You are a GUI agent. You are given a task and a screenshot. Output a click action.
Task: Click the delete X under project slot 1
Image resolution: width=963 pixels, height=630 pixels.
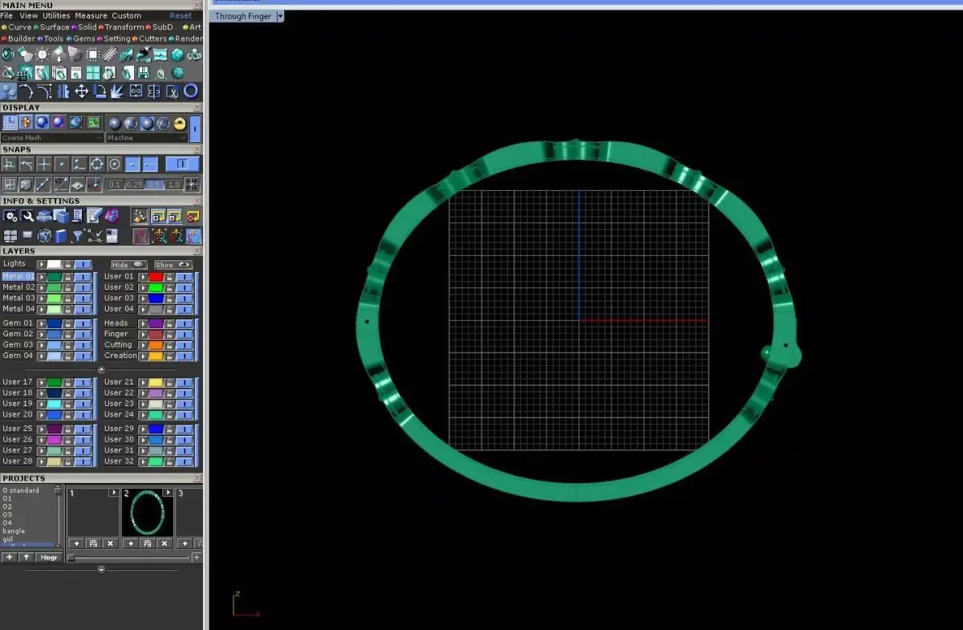click(x=110, y=543)
